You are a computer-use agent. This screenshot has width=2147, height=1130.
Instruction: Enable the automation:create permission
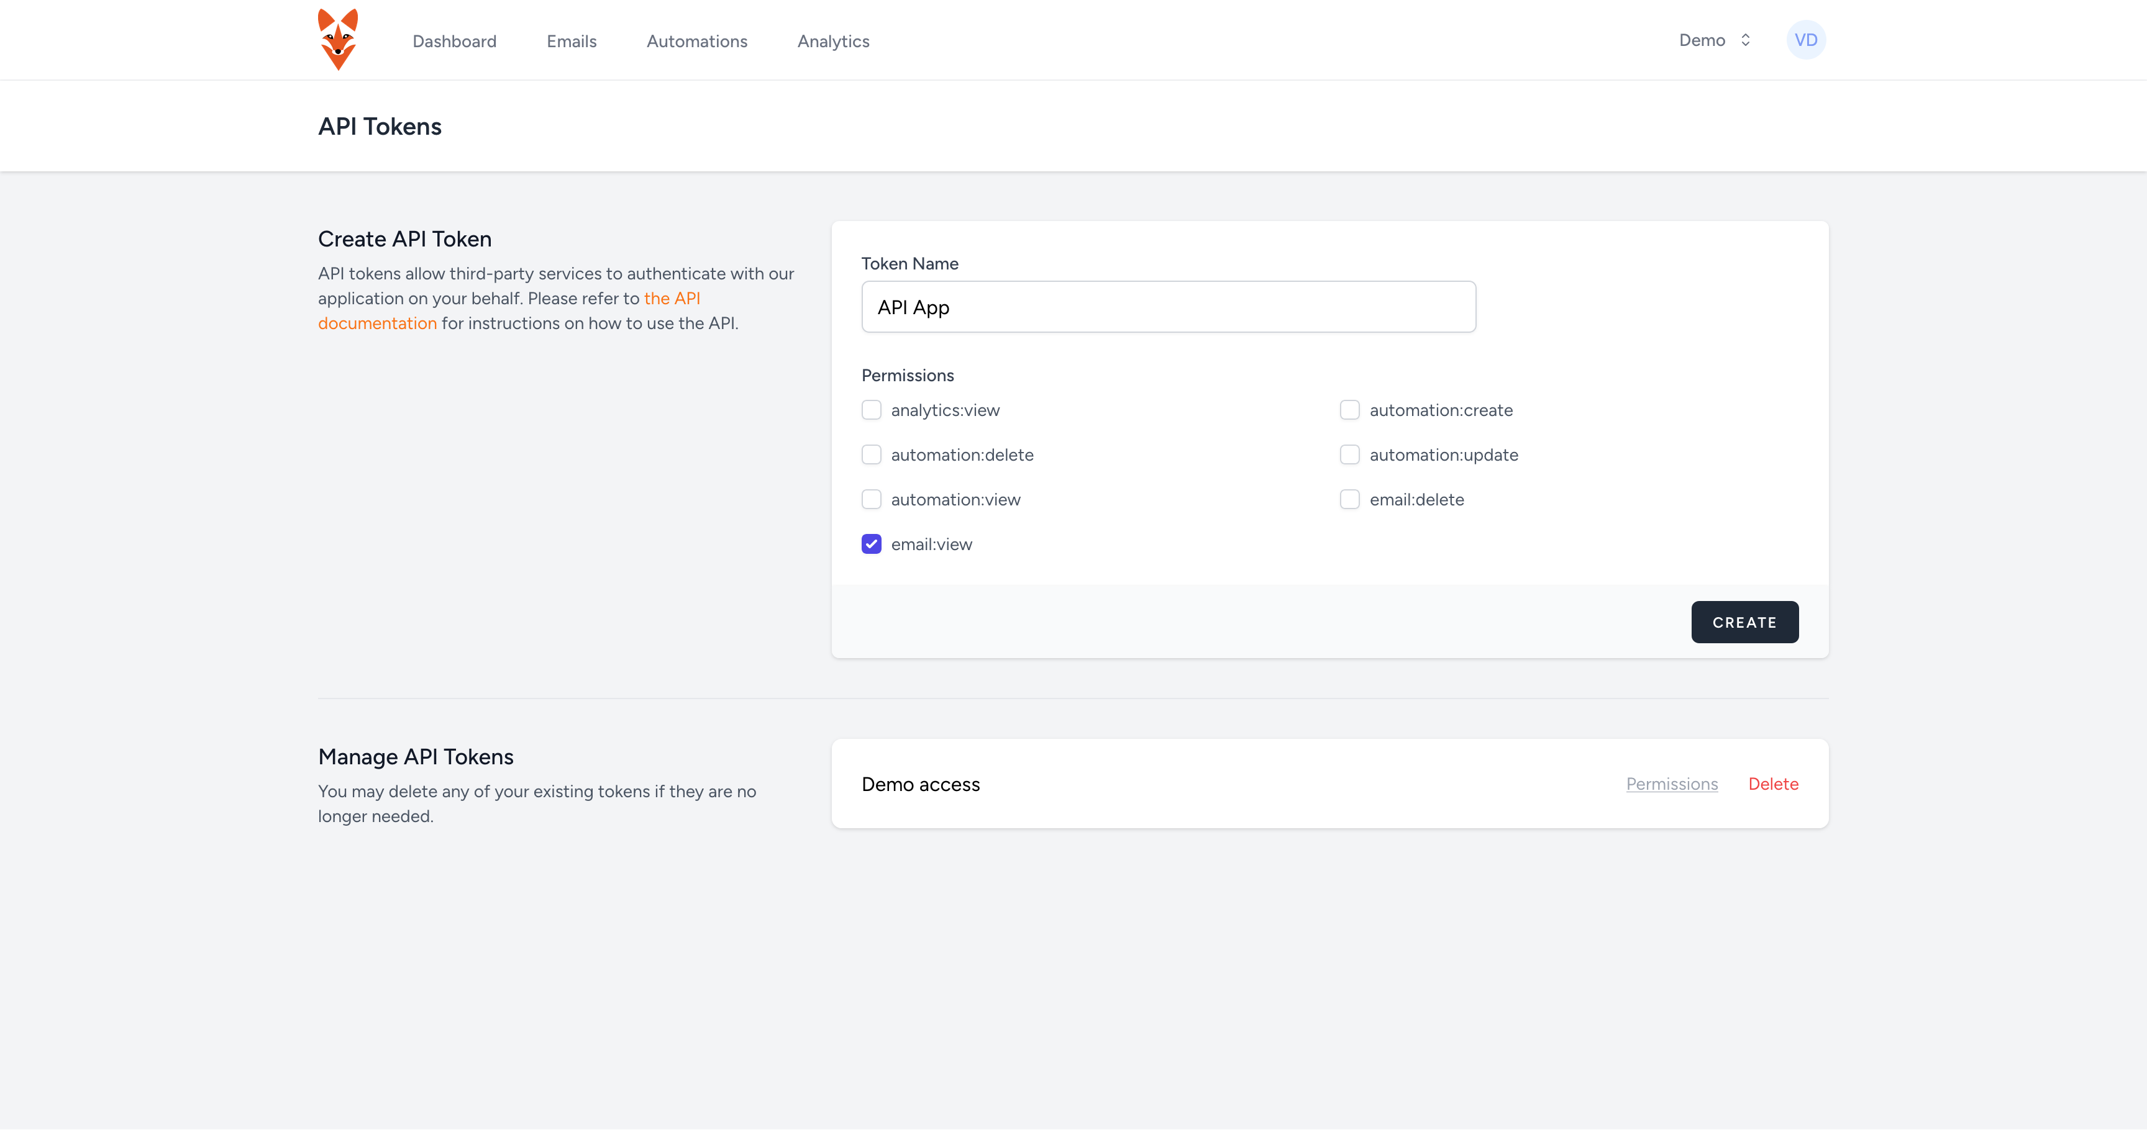(x=1349, y=410)
